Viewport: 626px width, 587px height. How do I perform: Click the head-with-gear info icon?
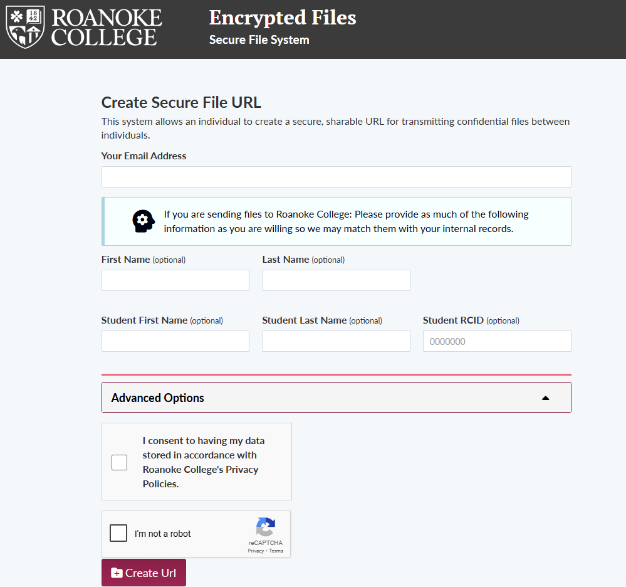pyautogui.click(x=143, y=221)
